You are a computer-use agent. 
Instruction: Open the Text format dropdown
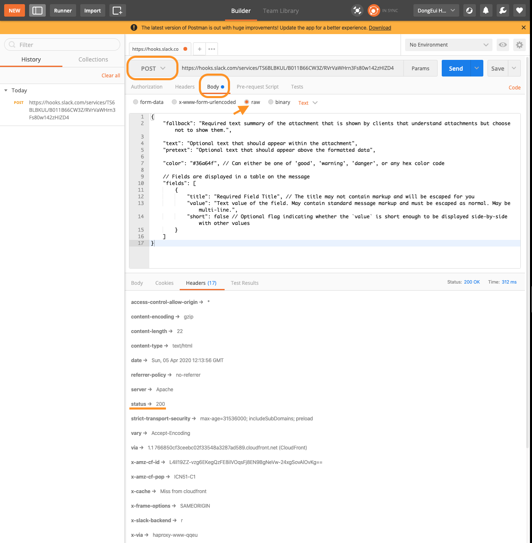click(x=308, y=103)
